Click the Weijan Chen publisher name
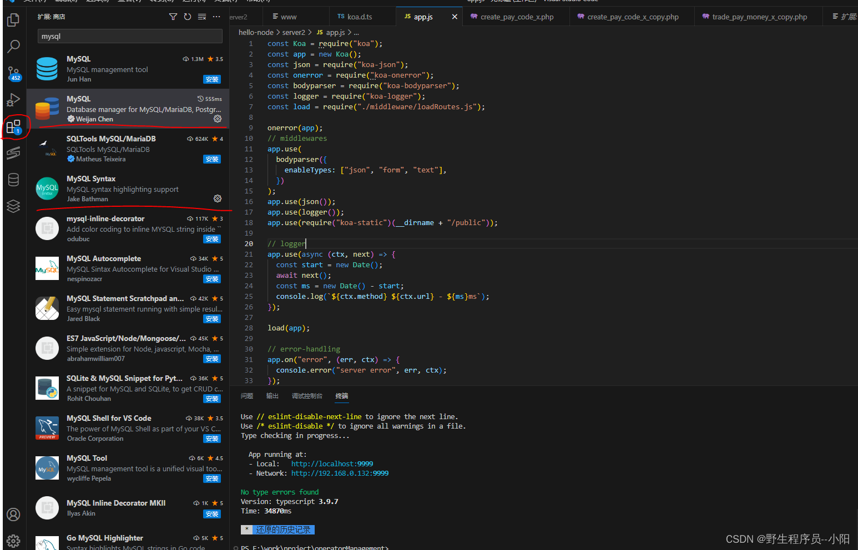 [x=94, y=119]
